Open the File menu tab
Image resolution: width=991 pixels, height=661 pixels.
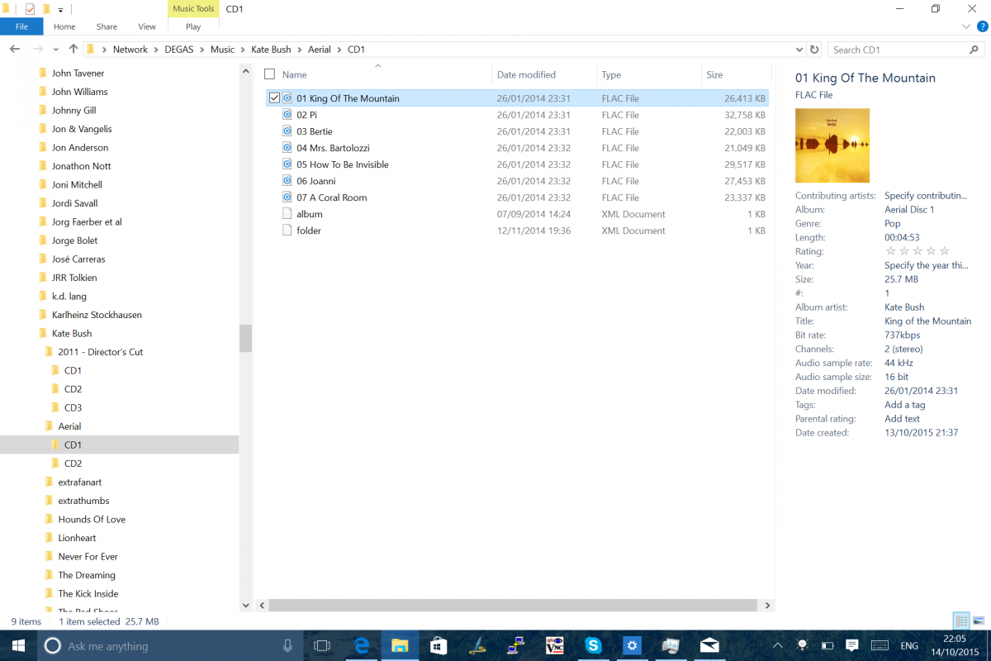(x=21, y=26)
